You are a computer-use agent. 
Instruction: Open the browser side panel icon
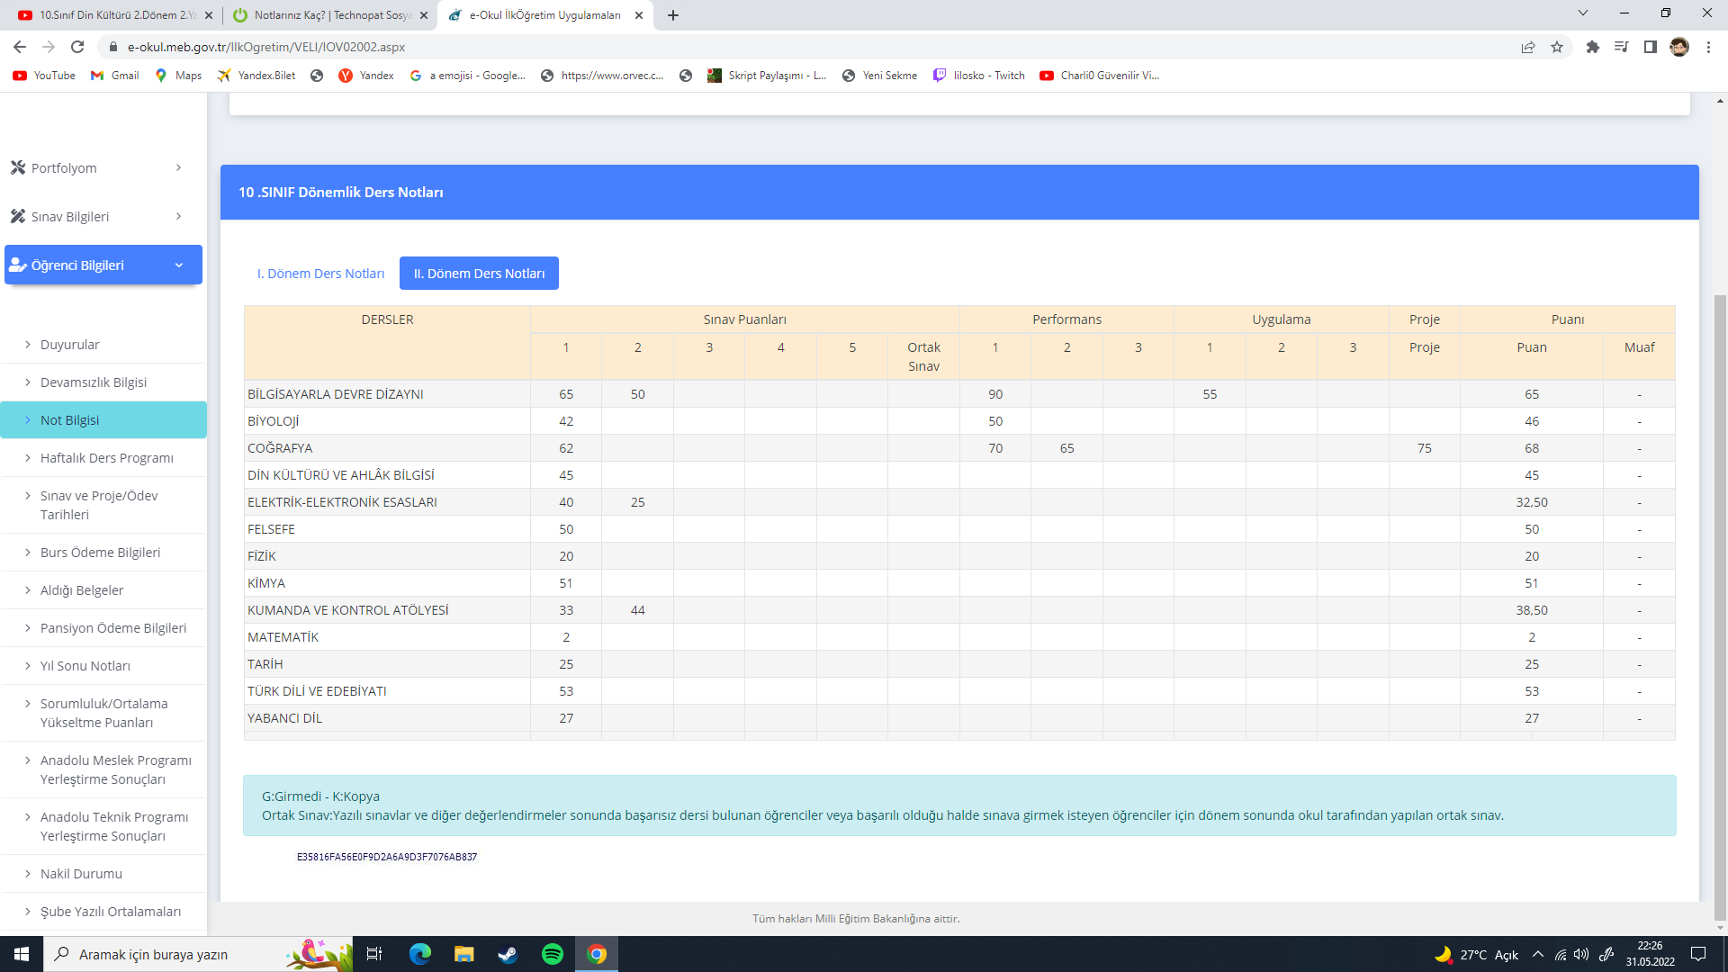pyautogui.click(x=1650, y=47)
